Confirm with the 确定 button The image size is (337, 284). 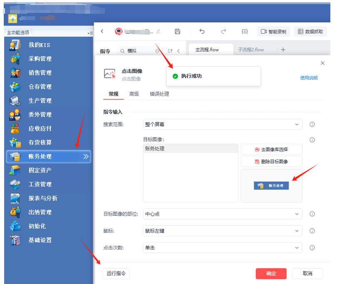tap(271, 274)
